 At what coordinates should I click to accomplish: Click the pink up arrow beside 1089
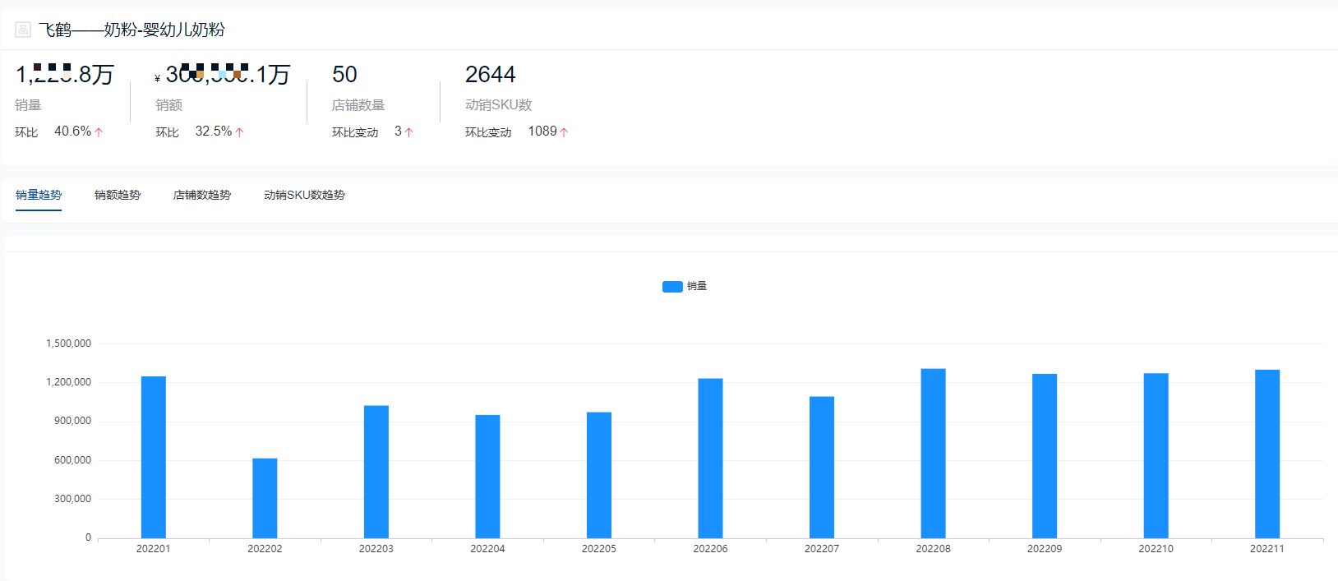(x=564, y=132)
